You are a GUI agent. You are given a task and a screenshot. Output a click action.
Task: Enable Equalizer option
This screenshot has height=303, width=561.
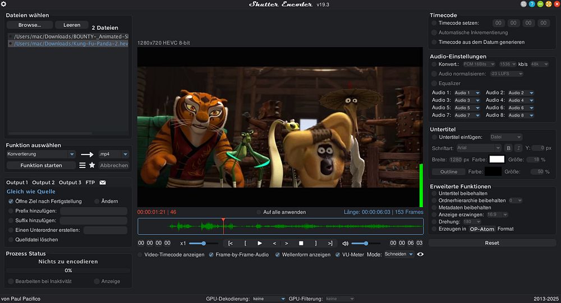[434, 83]
